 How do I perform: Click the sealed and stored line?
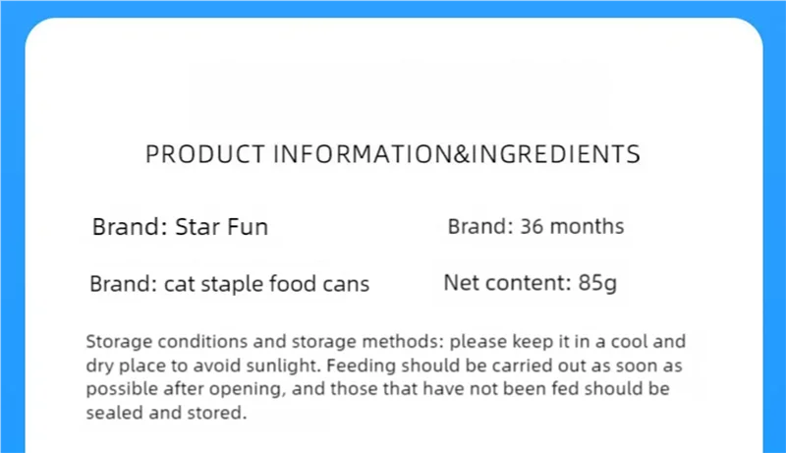pyautogui.click(x=165, y=413)
